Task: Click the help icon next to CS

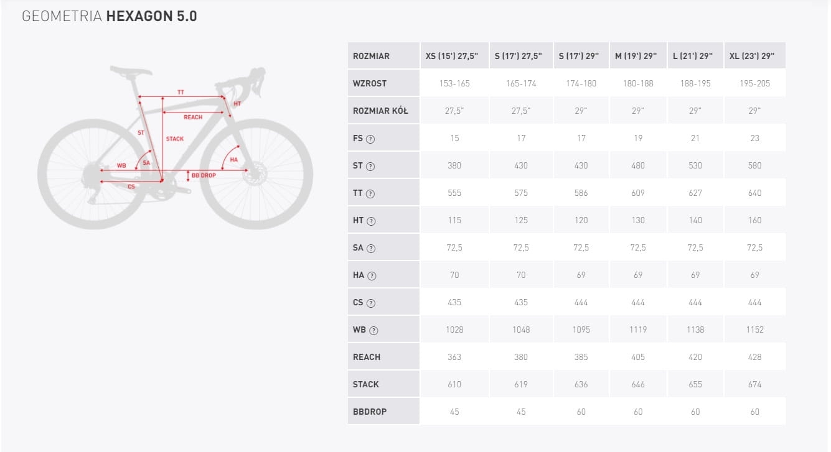Action: tap(371, 303)
